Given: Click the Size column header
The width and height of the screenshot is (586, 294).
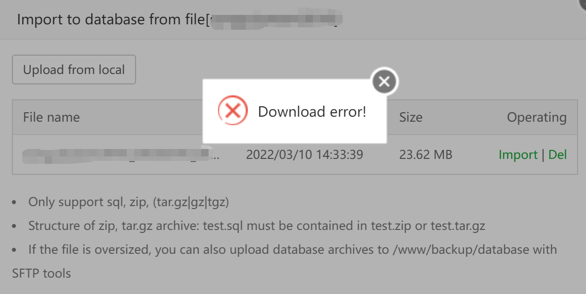Looking at the screenshot, I should click(411, 117).
